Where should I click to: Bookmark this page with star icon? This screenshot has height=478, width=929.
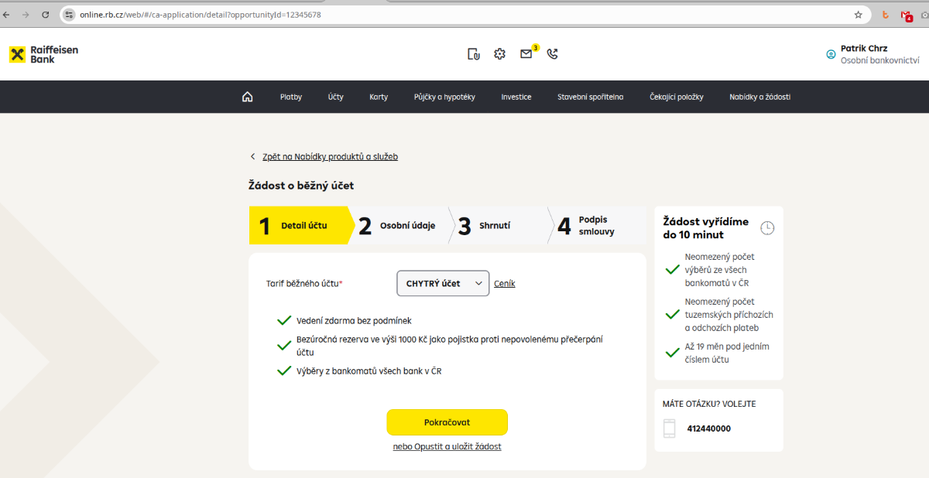pyautogui.click(x=858, y=15)
